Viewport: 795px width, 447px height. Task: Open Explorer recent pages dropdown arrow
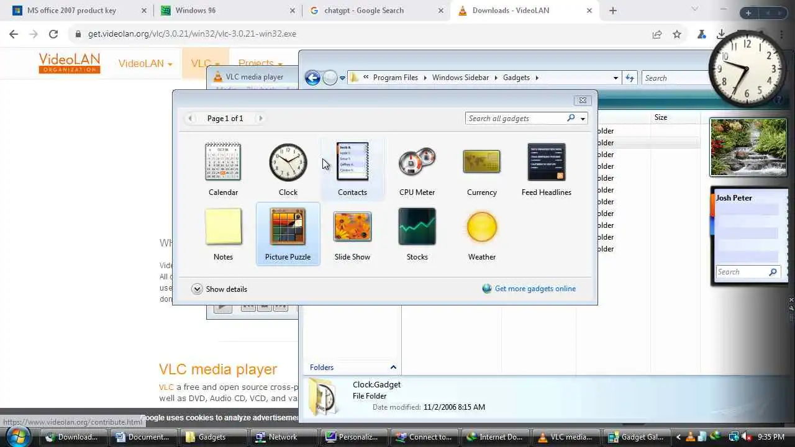(x=342, y=78)
